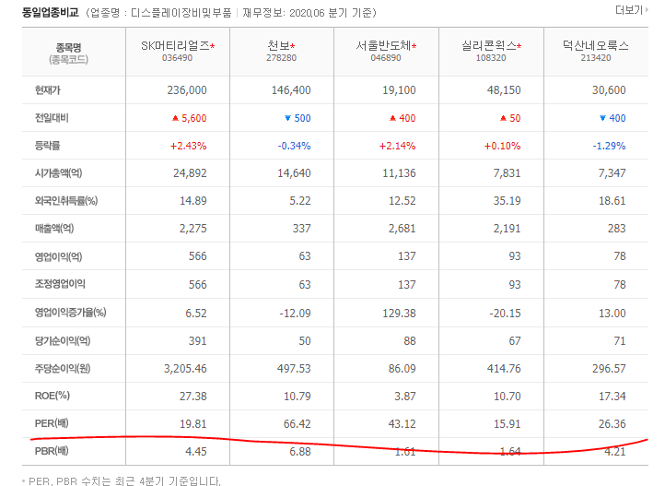This screenshot has width=665, height=486.
Task: Click PBR value 6.88
Action: pos(300,451)
